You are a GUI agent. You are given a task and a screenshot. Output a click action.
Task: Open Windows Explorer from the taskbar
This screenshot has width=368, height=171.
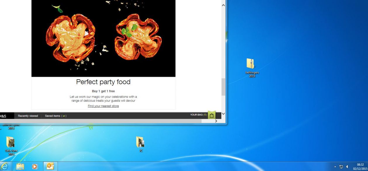(20, 166)
